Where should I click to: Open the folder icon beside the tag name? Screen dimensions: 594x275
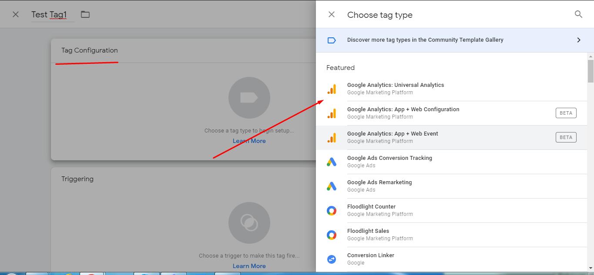click(x=85, y=14)
